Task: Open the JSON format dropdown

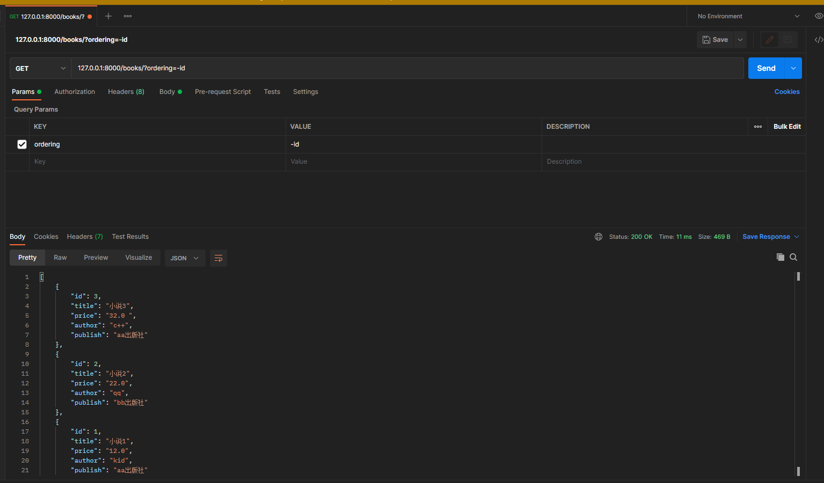Action: coord(185,258)
